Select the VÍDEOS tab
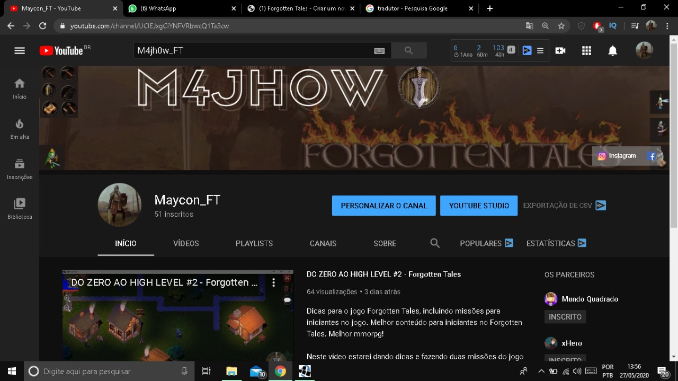Viewport: 678px width, 381px height. (186, 243)
